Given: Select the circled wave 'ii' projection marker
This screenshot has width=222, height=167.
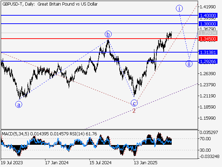Looking at the screenshot, I should [x=188, y=64].
